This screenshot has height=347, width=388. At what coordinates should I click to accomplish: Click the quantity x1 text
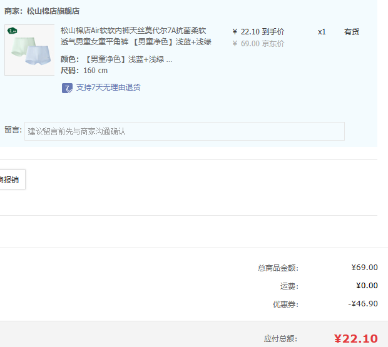point(322,32)
